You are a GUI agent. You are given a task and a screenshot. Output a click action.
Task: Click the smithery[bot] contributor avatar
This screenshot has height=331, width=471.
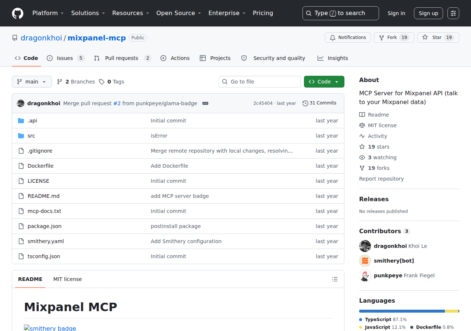tap(365, 261)
